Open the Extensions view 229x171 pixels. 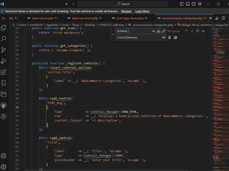pos(4,72)
